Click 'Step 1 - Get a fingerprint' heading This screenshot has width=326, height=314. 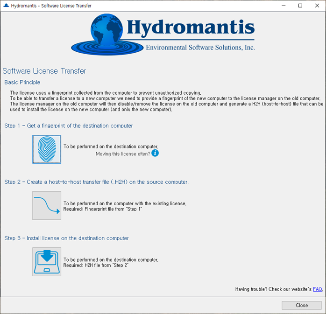[68, 126]
